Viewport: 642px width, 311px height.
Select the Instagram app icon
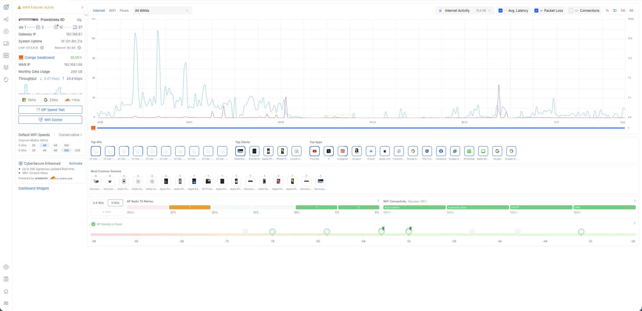(342, 151)
